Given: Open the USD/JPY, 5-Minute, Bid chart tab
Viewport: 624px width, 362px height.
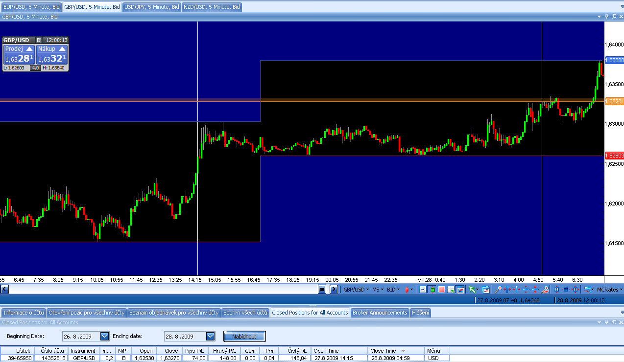Looking at the screenshot, I should click(152, 7).
